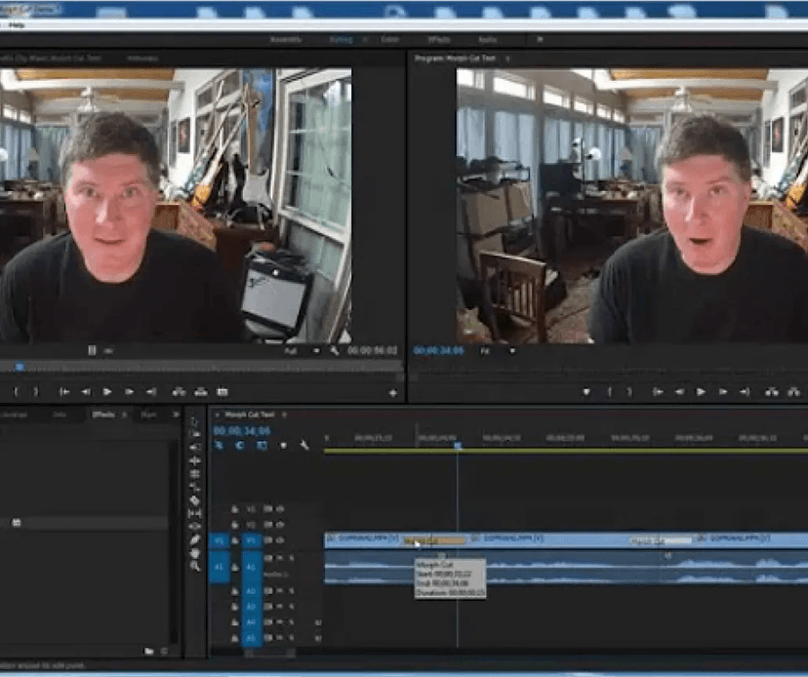The image size is (808, 677).
Task: Toggle track output eye for V1
Action: pos(280,540)
